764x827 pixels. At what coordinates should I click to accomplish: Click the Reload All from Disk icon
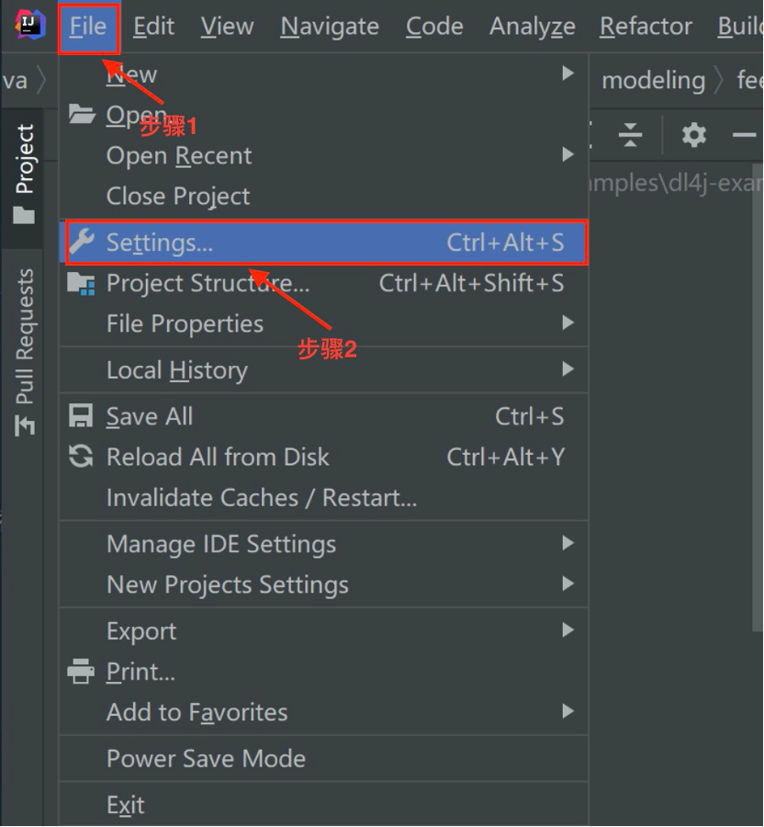tap(82, 457)
